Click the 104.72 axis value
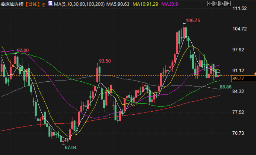 tap(240, 29)
